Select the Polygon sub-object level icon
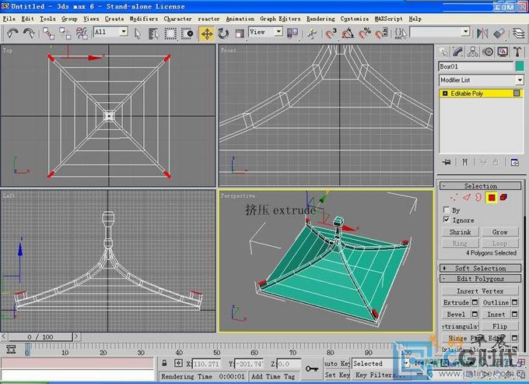Image resolution: width=529 pixels, height=384 pixels. [x=491, y=197]
